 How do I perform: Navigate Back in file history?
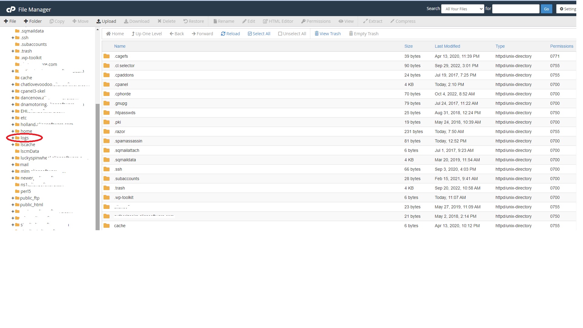click(177, 34)
